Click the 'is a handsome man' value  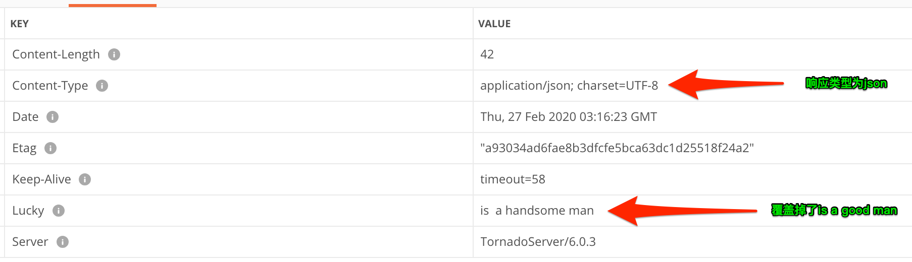pyautogui.click(x=537, y=211)
